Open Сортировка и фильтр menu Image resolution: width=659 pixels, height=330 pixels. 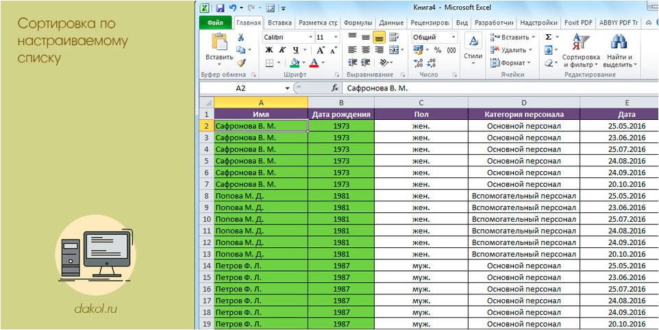[581, 50]
